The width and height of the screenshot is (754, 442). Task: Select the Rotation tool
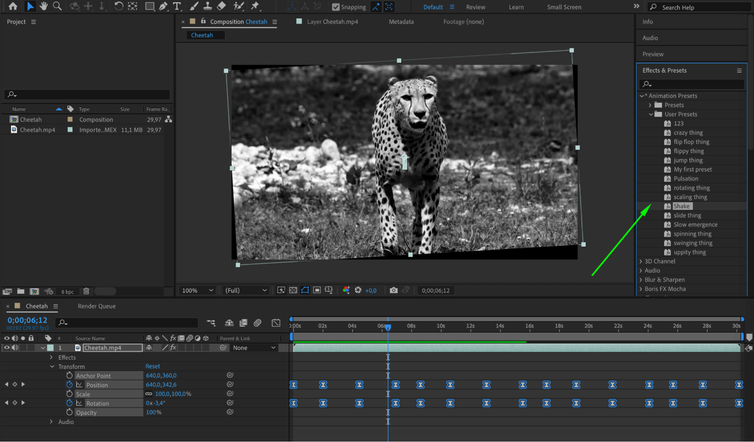[118, 6]
